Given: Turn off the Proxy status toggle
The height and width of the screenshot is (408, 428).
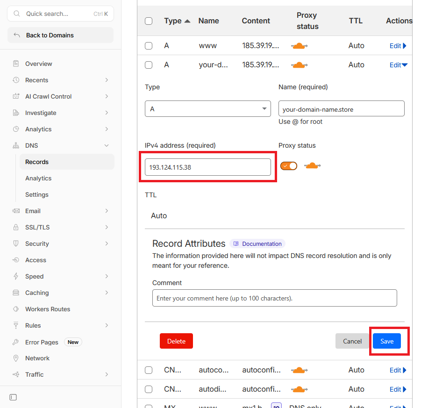Looking at the screenshot, I should 288,166.
